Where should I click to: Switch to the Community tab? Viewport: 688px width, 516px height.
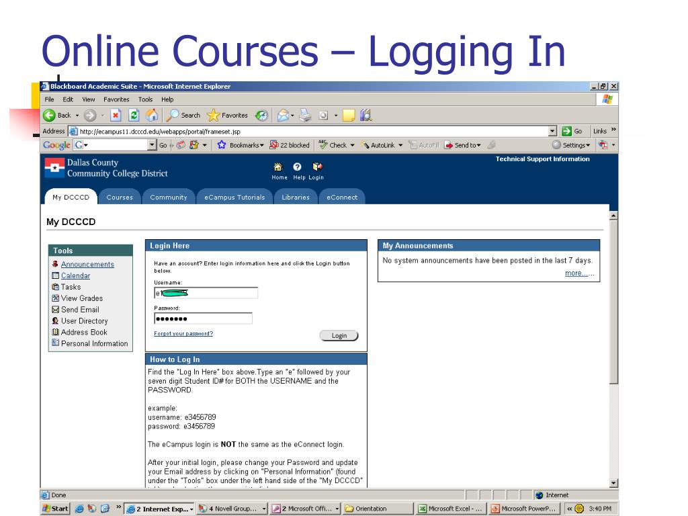pos(169,197)
